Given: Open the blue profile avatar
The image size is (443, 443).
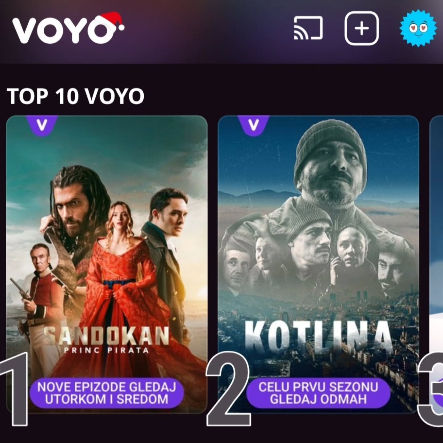Looking at the screenshot, I should (x=418, y=28).
